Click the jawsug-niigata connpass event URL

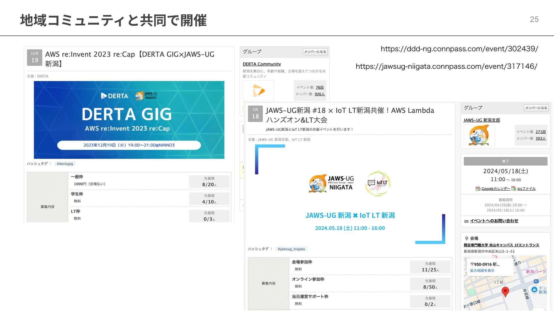coord(446,67)
